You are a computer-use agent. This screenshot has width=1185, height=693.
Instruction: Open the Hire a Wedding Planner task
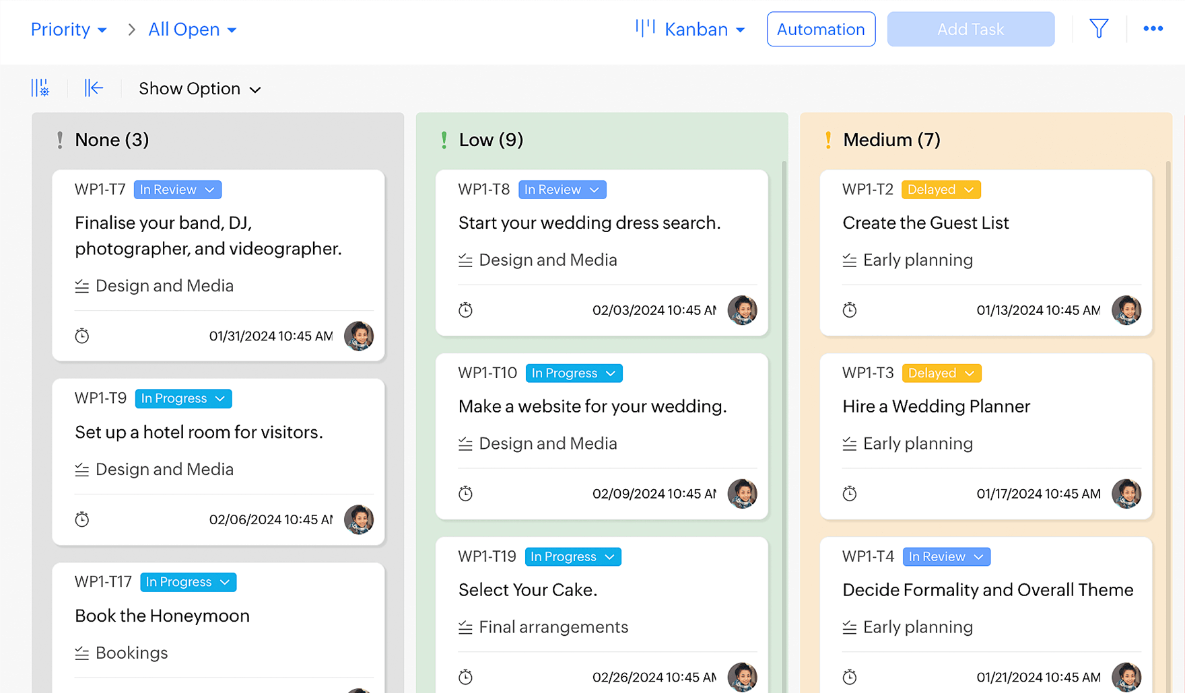(936, 406)
